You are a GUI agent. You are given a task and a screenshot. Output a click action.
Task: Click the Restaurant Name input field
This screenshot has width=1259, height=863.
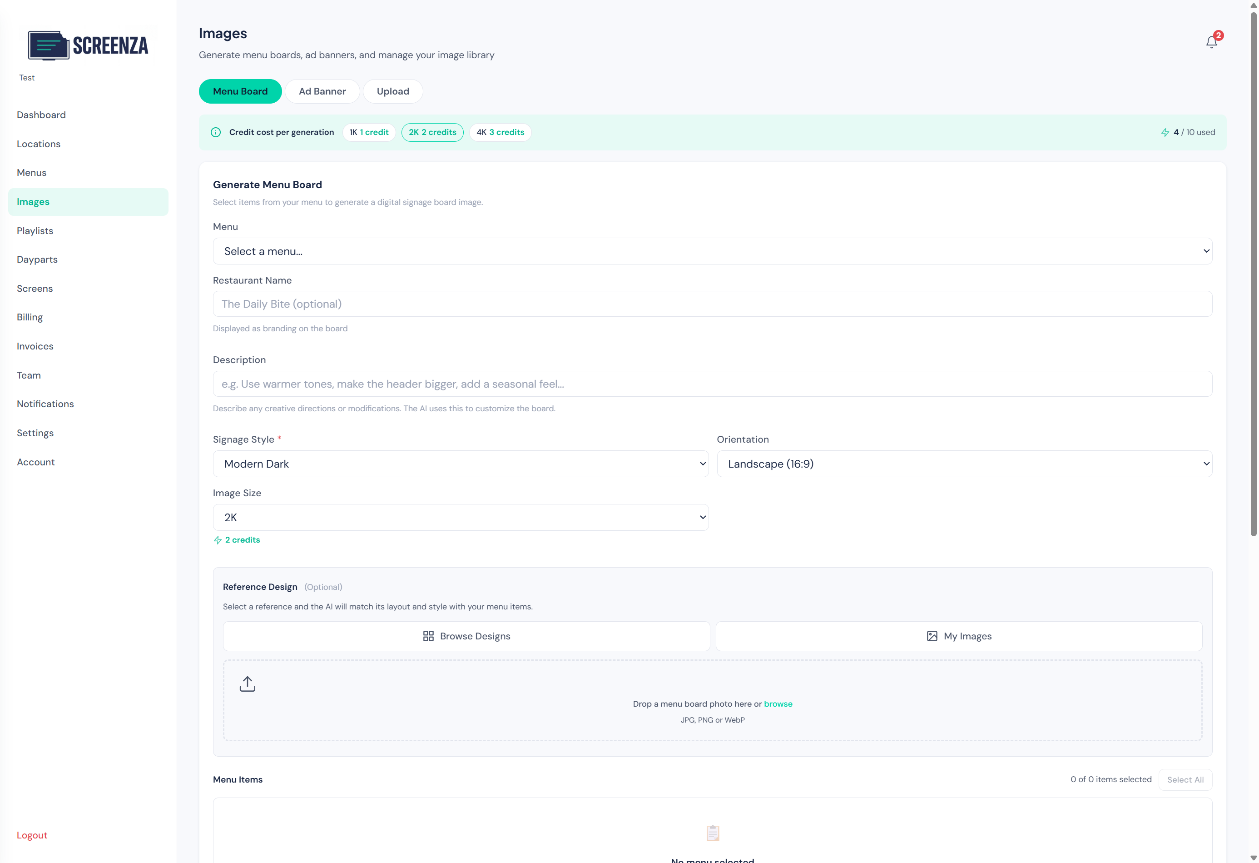(x=712, y=304)
